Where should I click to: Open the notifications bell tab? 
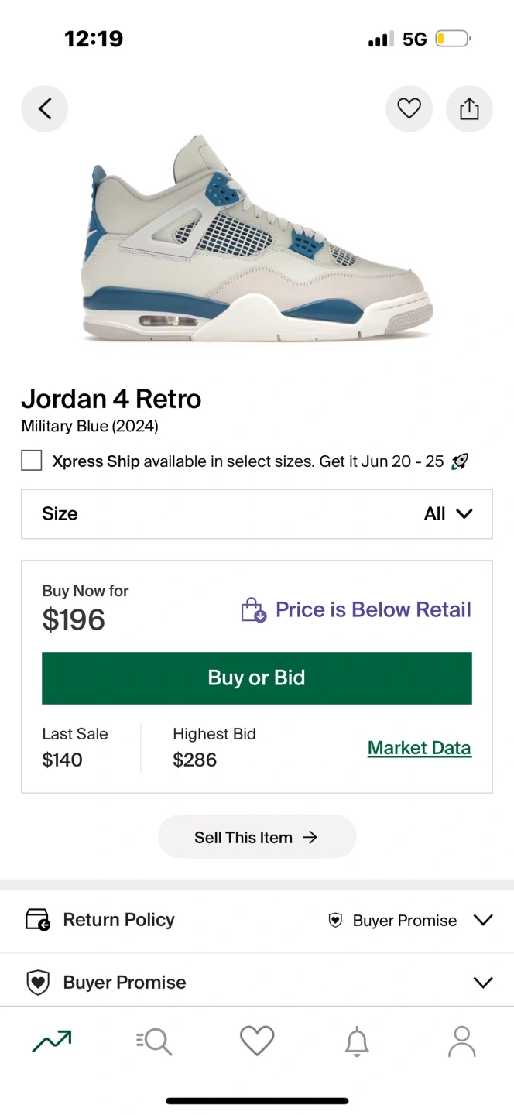pyautogui.click(x=357, y=1041)
